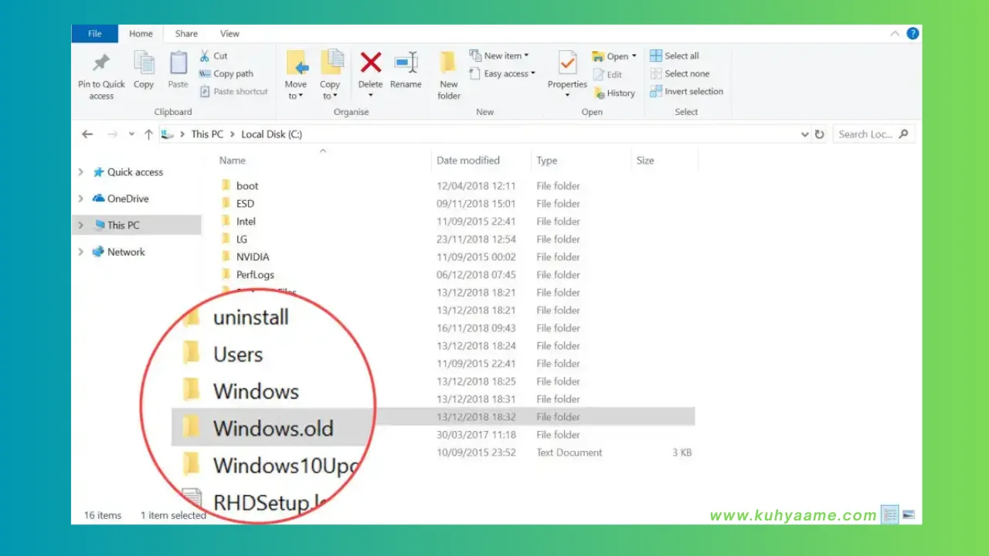The width and height of the screenshot is (989, 556).
Task: Go back with the left arrow
Action: [x=87, y=134]
